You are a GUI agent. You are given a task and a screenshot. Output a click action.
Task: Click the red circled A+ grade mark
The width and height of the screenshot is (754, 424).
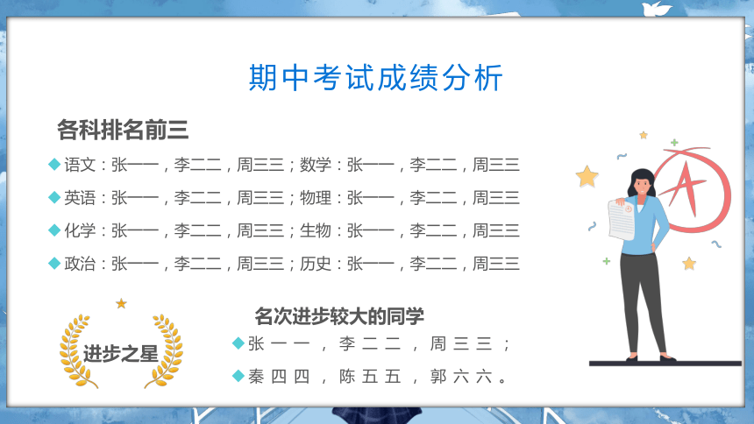pos(693,190)
